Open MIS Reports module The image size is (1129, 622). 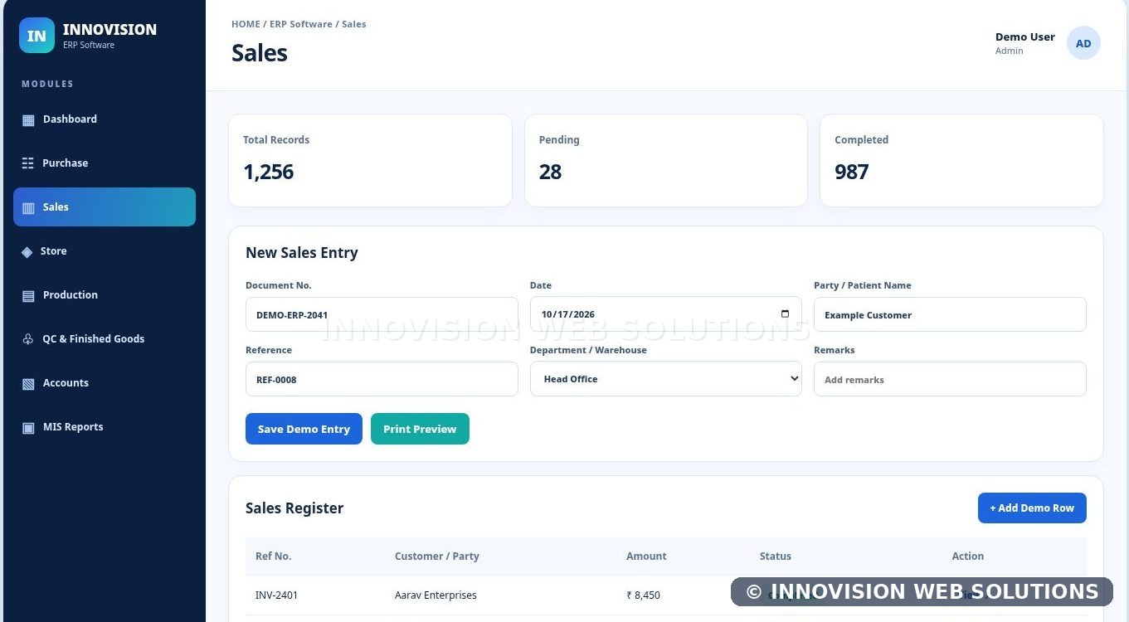(105, 427)
